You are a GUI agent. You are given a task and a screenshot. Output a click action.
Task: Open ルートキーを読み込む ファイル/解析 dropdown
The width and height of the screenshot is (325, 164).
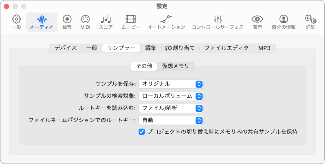point(171,108)
